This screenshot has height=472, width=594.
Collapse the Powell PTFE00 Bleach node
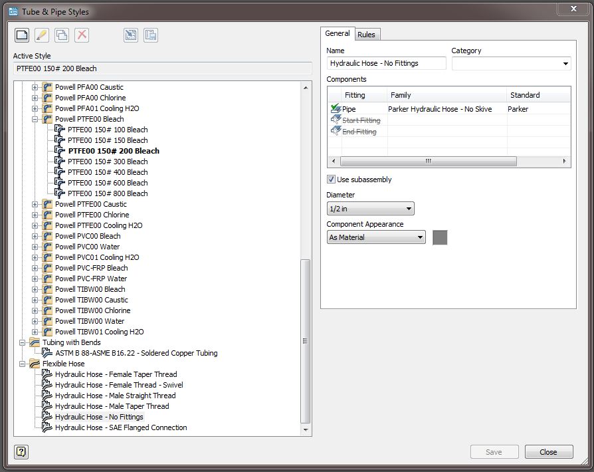[35, 119]
